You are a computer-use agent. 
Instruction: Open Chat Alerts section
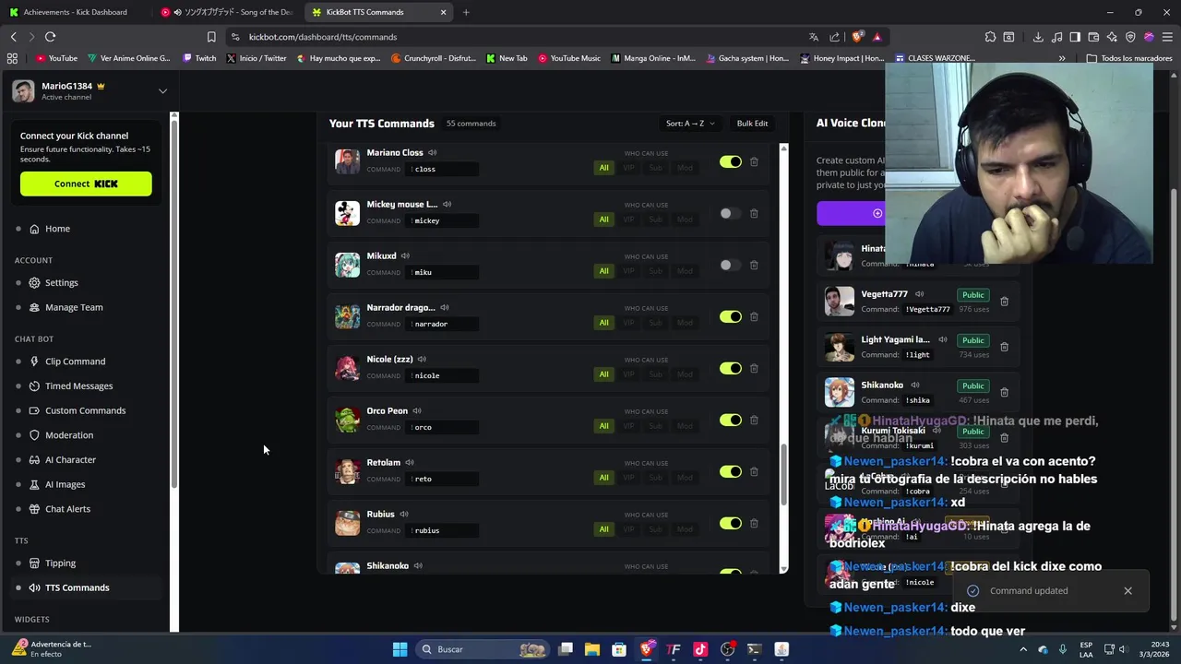click(x=67, y=509)
